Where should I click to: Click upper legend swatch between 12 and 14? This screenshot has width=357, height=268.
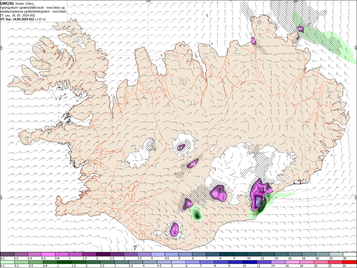267,254
